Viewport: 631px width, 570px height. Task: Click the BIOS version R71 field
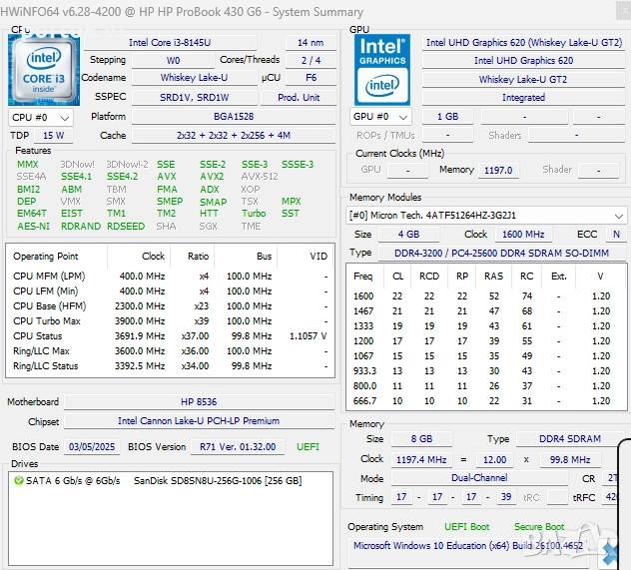(x=238, y=447)
